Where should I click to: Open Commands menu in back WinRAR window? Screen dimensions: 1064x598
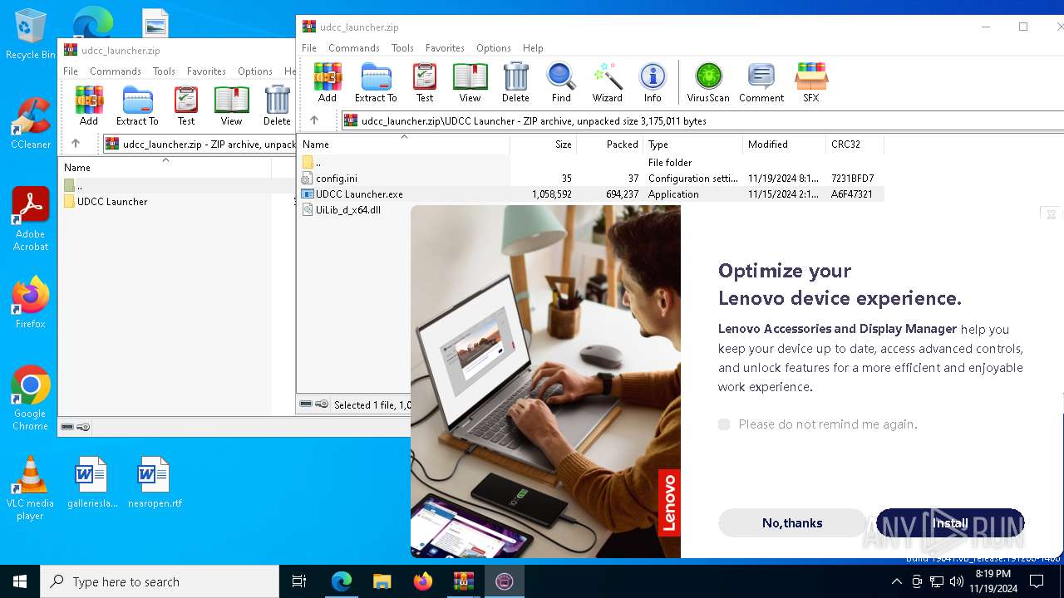pos(115,71)
